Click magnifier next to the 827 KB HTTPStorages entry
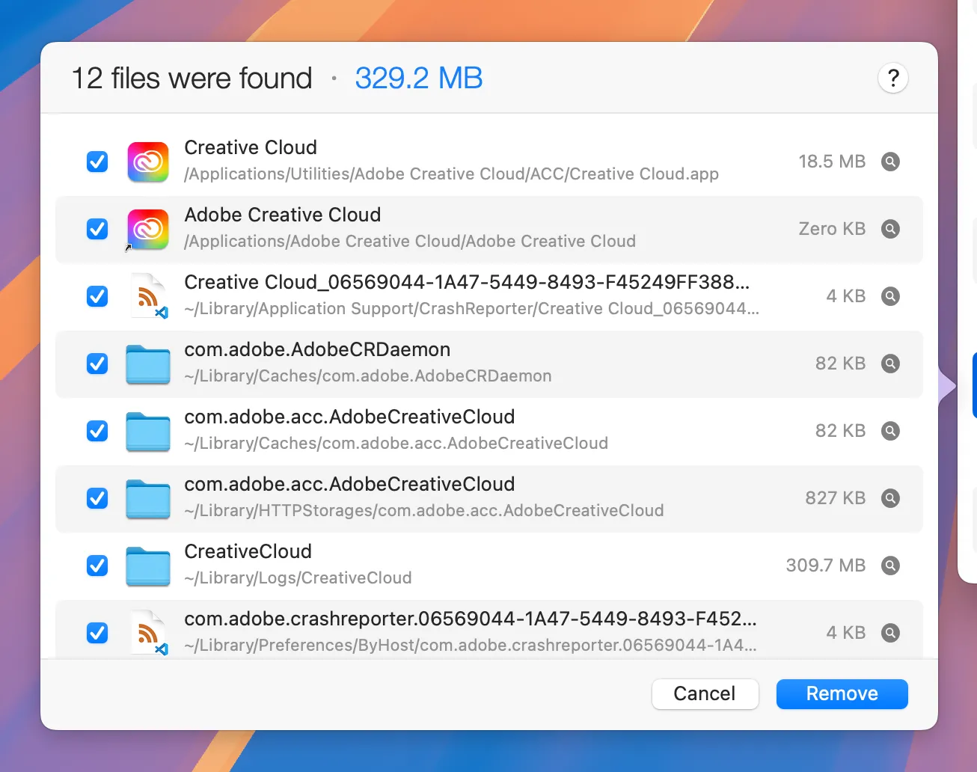The height and width of the screenshot is (772, 977). click(890, 498)
